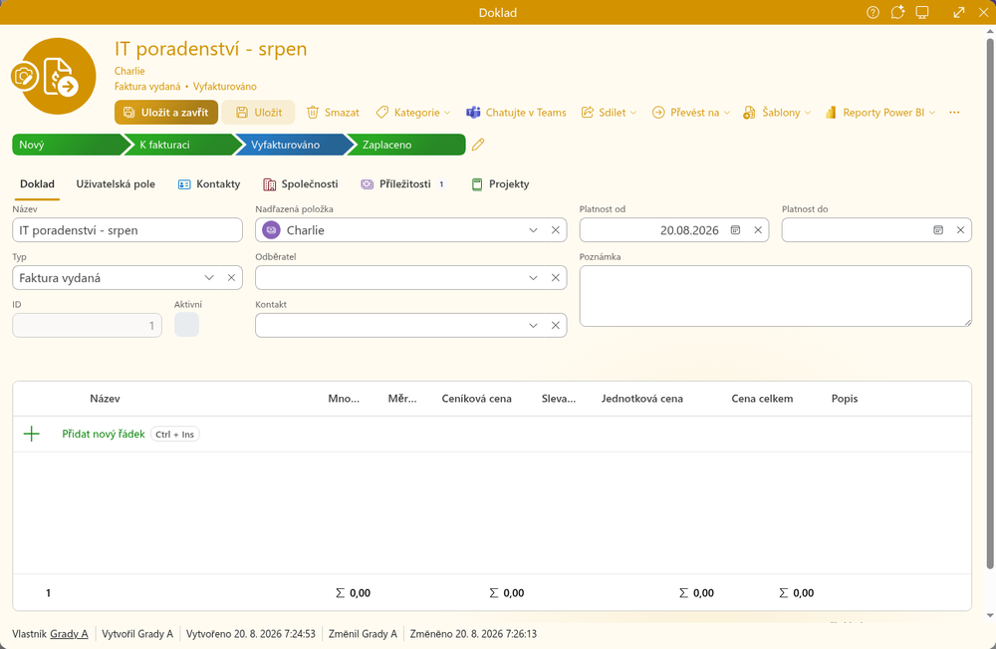The height and width of the screenshot is (649, 996).
Task: Switch to the Uživatelská pole tab
Action: [116, 184]
